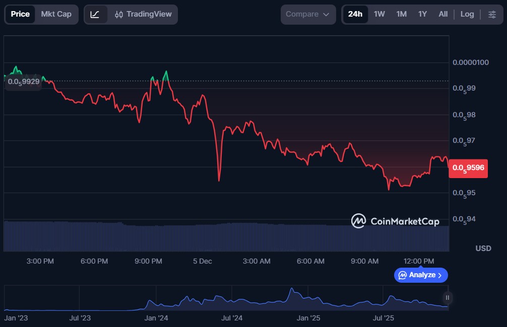The image size is (507, 327).
Task: Select the 1Y time range
Action: pos(422,14)
